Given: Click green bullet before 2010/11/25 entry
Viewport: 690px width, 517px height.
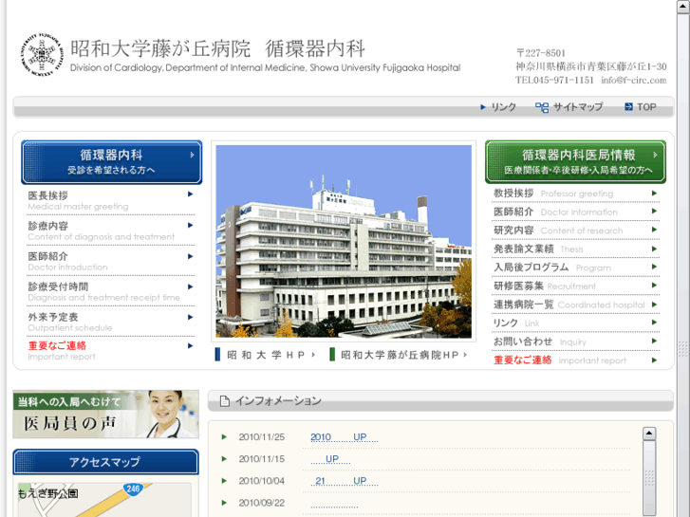Looking at the screenshot, I should 224,437.
